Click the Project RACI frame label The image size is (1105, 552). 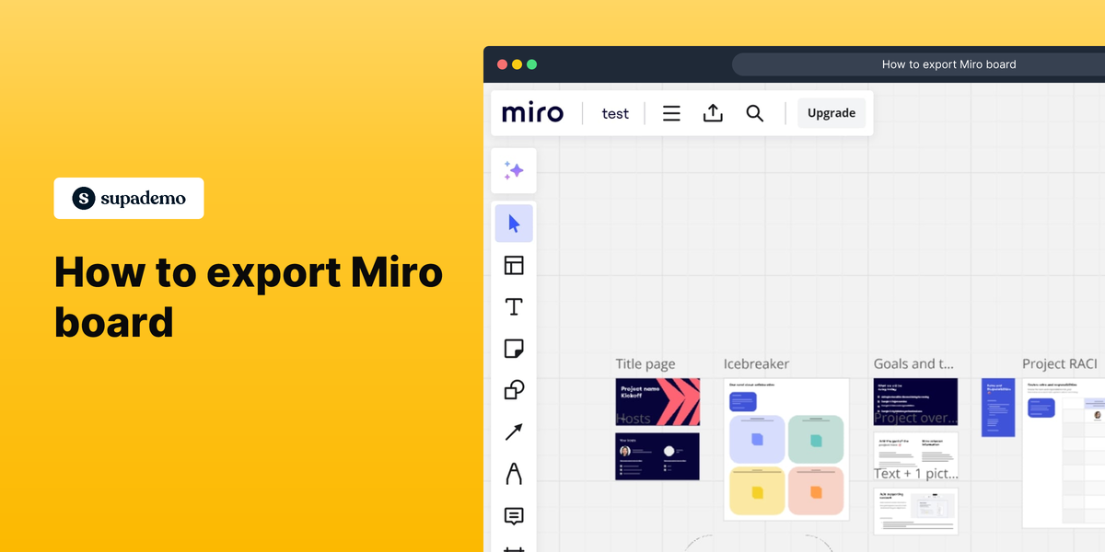pos(1059,364)
